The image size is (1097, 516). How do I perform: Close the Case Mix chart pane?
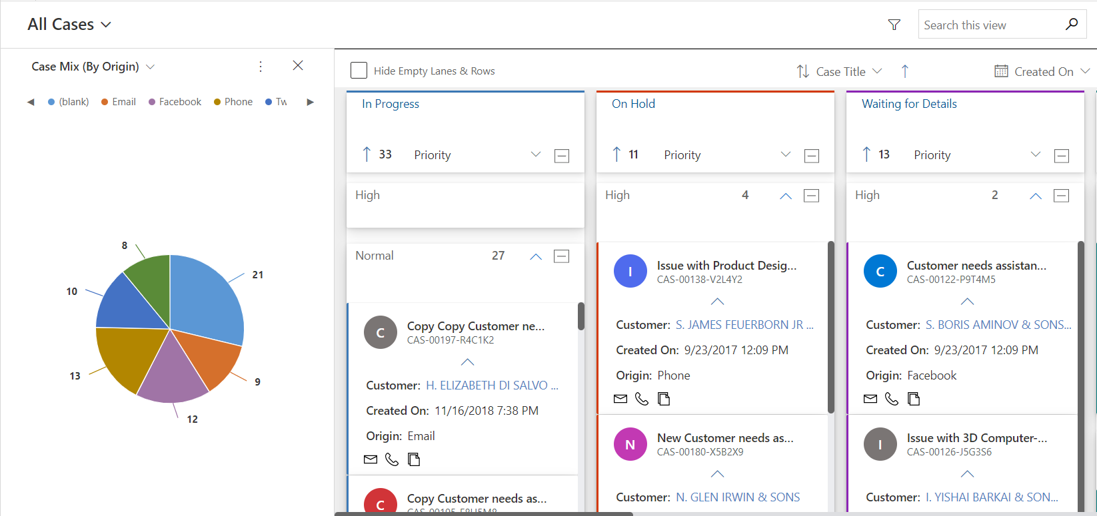click(298, 65)
